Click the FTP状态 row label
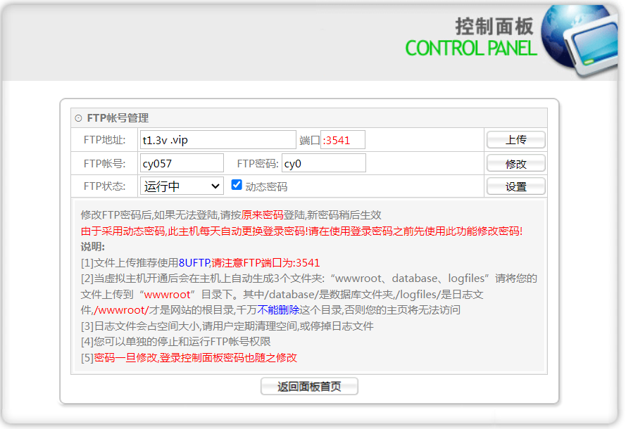 click(104, 187)
